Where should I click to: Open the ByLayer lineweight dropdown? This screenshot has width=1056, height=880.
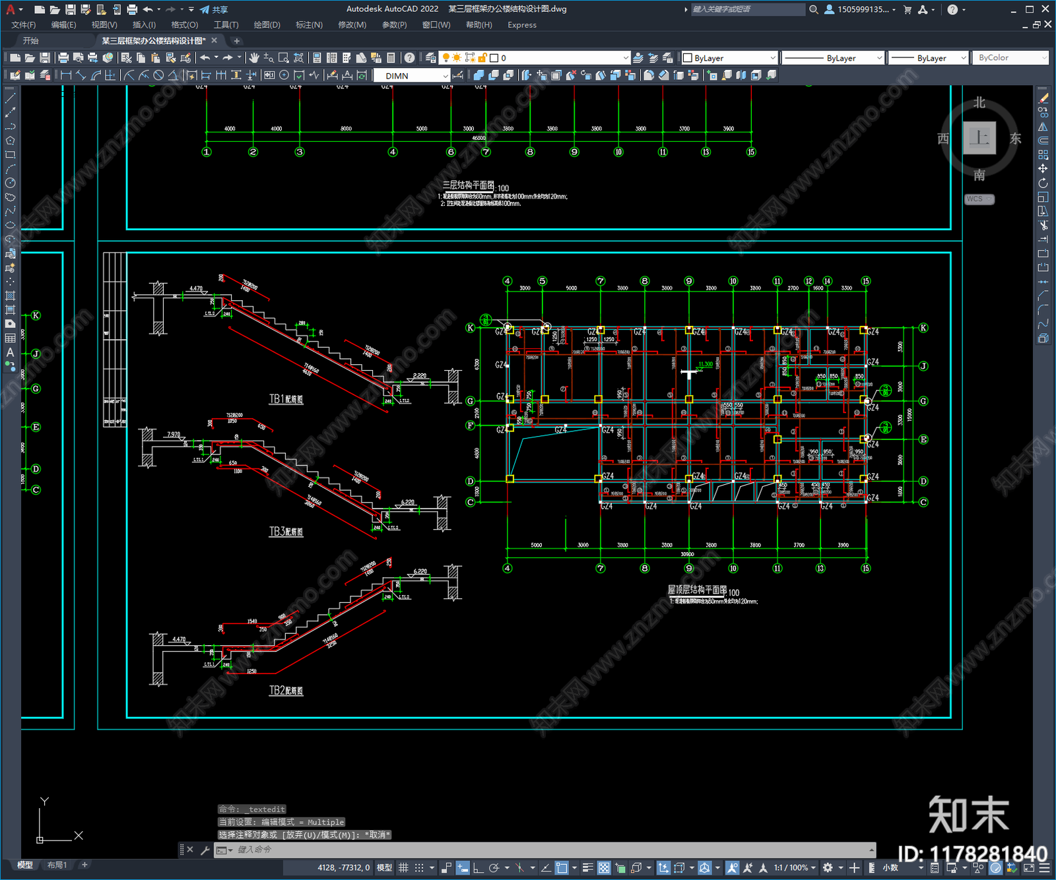[928, 58]
